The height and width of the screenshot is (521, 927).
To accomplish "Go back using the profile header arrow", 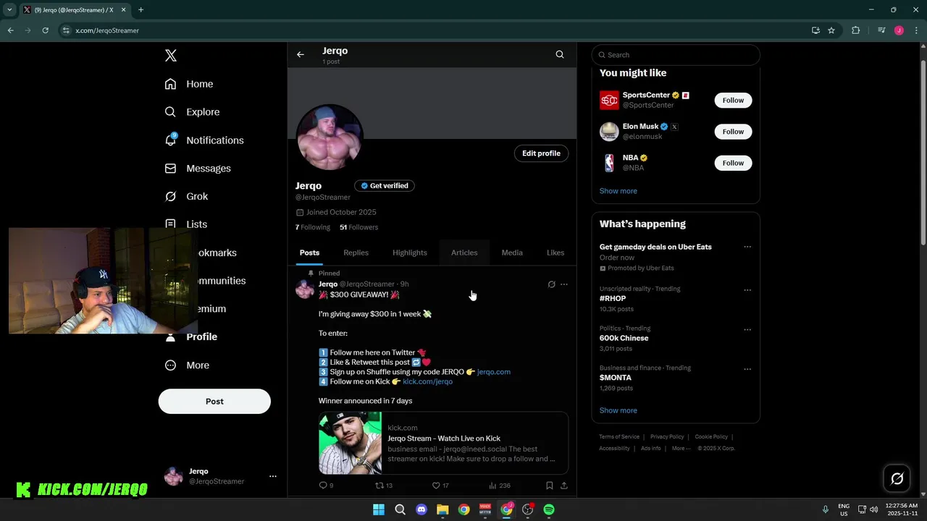I will (x=301, y=54).
